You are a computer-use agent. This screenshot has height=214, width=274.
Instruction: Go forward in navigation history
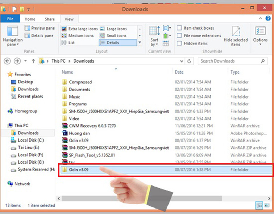point(17,61)
